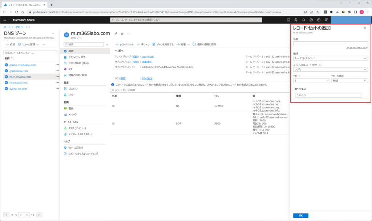Open the directory and subscription filter icon
This screenshot has height=221, width=372.
click(x=296, y=20)
